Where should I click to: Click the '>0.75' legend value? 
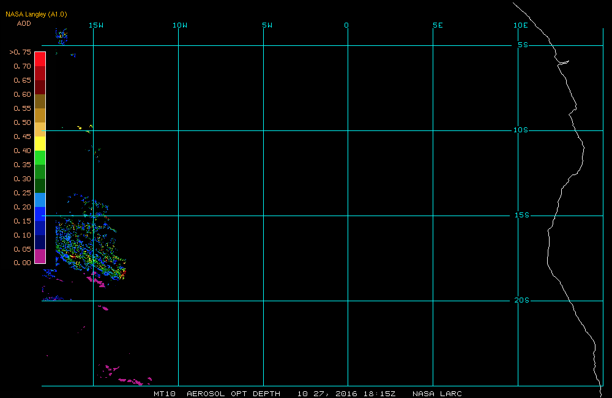(20, 52)
